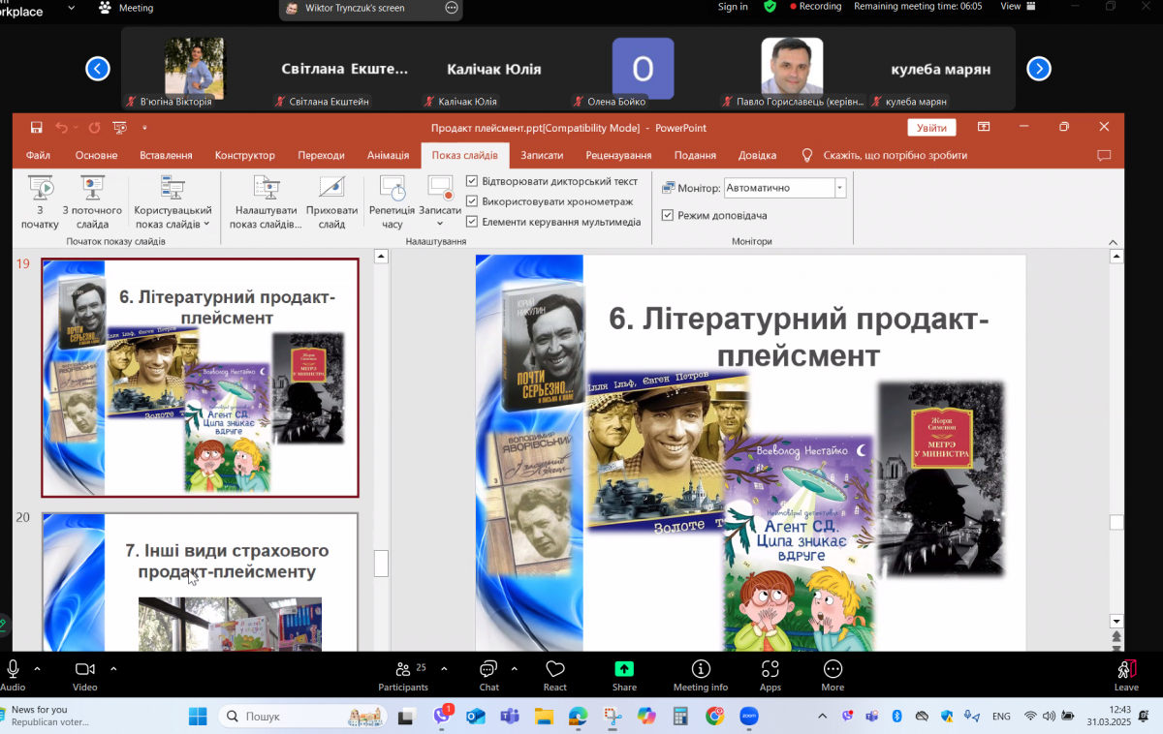Undo last action in PowerPoint toolbar
This screenshot has width=1163, height=734.
61,127
